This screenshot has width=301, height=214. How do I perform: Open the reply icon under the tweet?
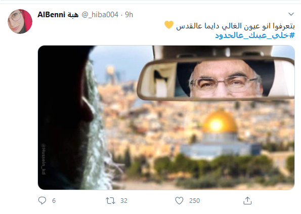coord(42,200)
